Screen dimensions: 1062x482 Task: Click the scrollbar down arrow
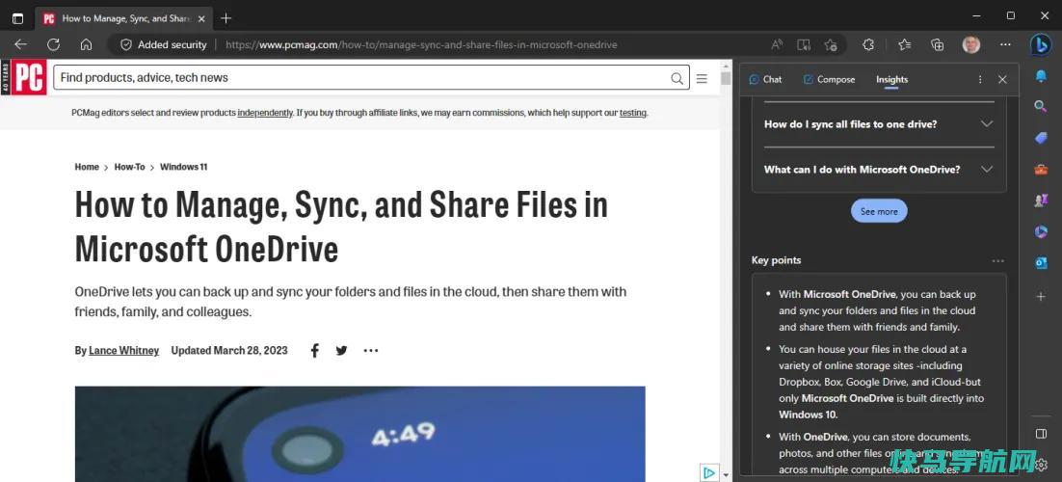[x=726, y=475]
